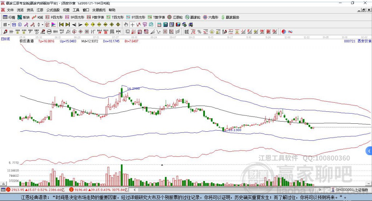This screenshot has height=201, width=372.
Task: Click horizontal scrollbar right arrow
Action: [320, 190]
